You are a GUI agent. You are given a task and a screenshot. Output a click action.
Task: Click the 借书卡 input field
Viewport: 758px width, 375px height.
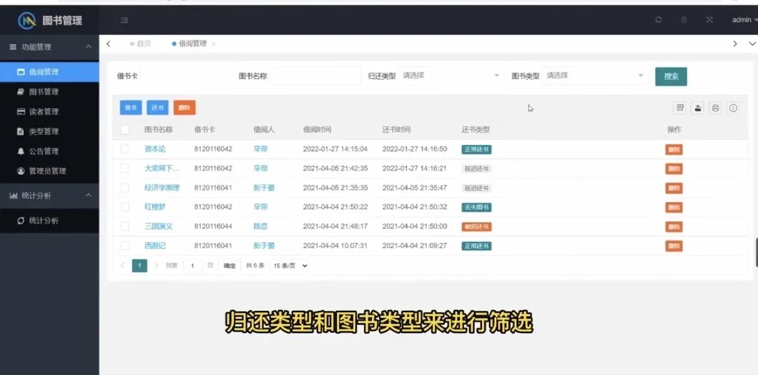click(189, 75)
